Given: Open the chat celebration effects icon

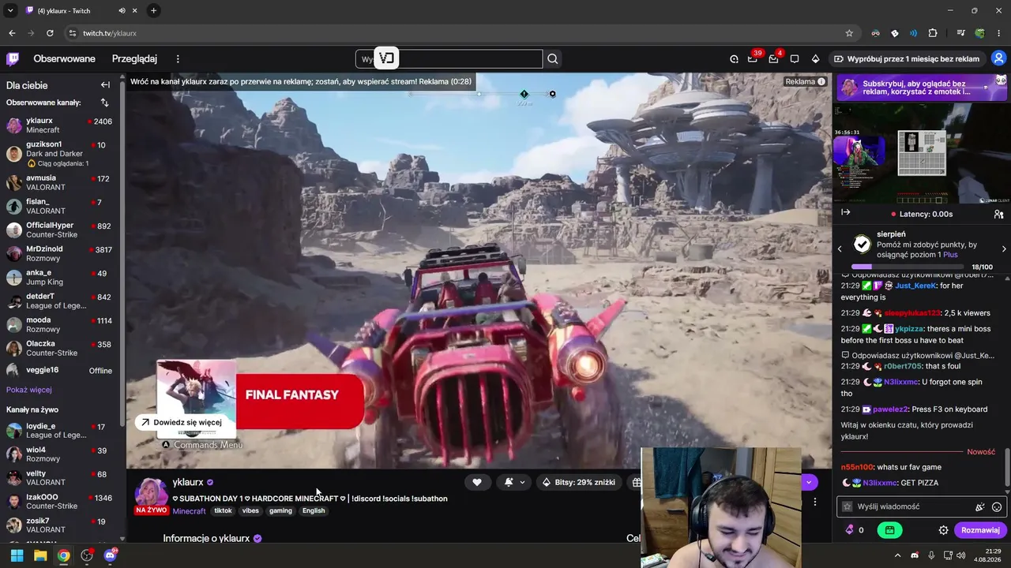Looking at the screenshot, I should [980, 507].
